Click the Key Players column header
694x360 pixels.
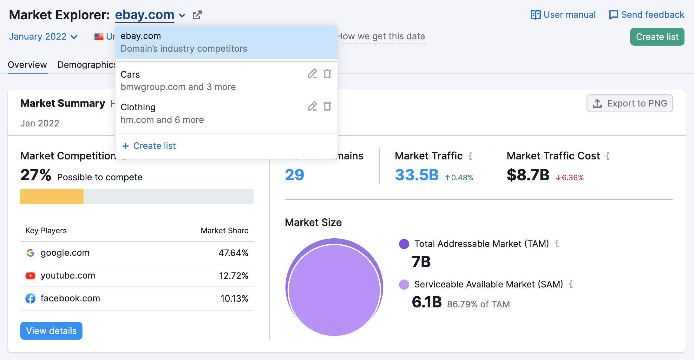click(46, 231)
